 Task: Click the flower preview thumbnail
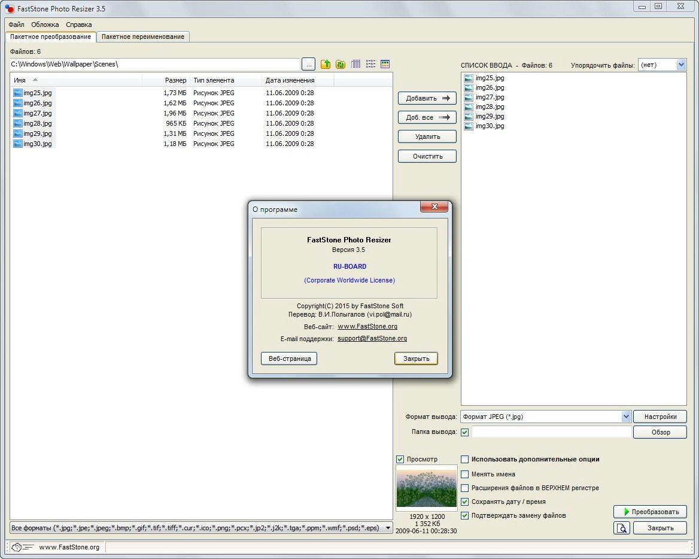[x=426, y=488]
